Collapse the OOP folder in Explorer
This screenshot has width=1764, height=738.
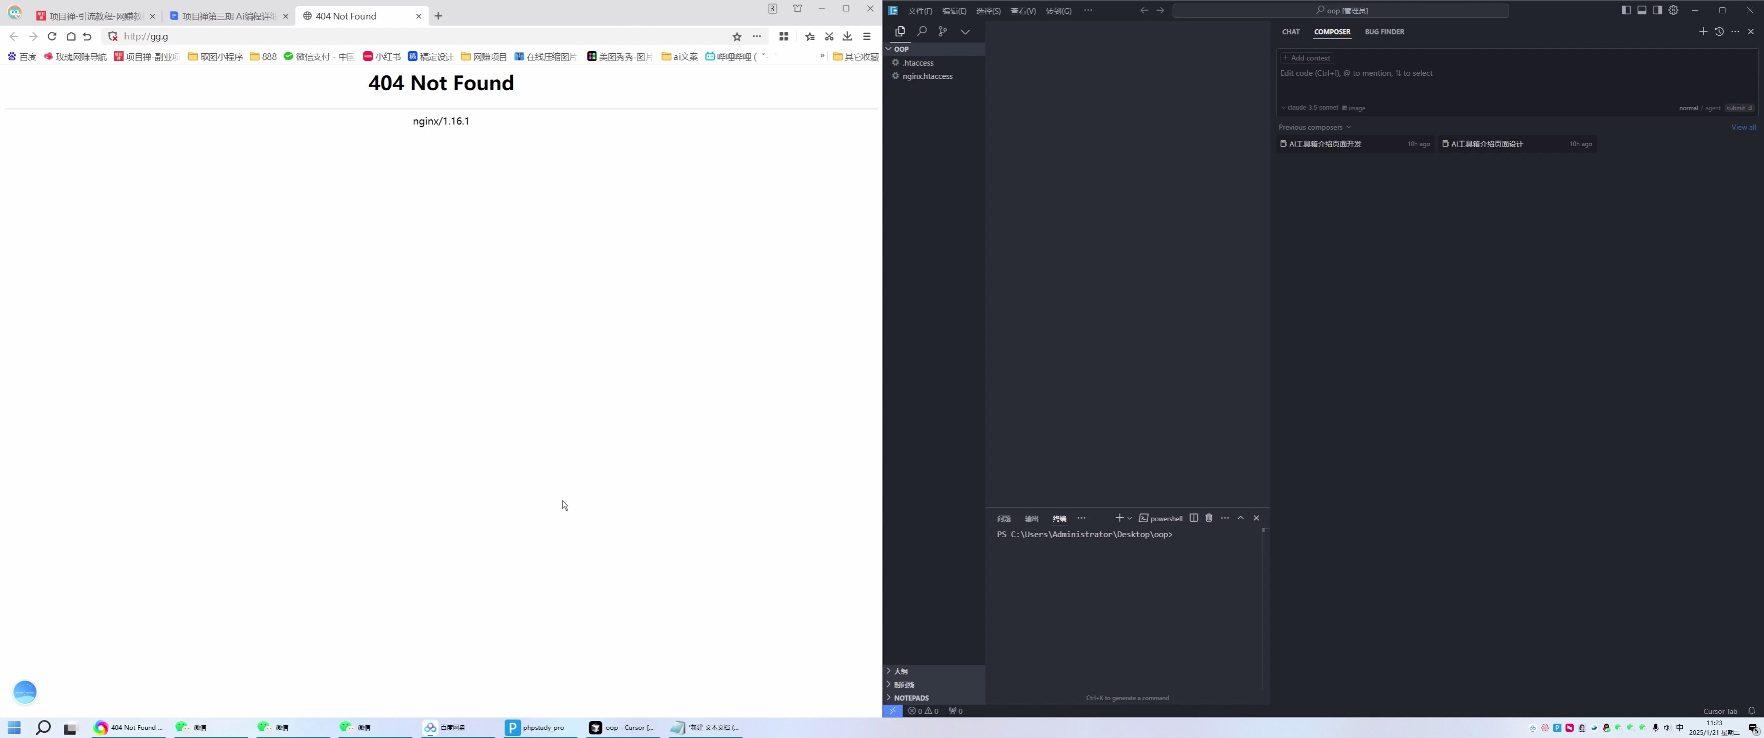point(888,49)
